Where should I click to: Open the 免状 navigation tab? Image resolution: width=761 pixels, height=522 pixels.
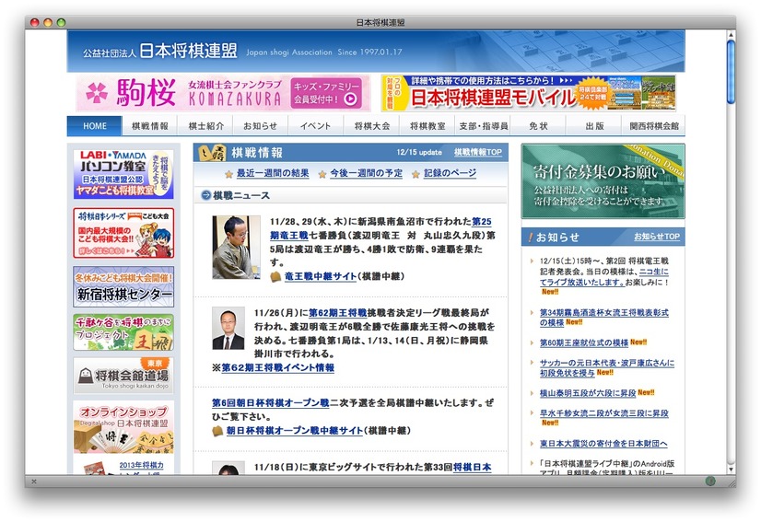click(538, 125)
